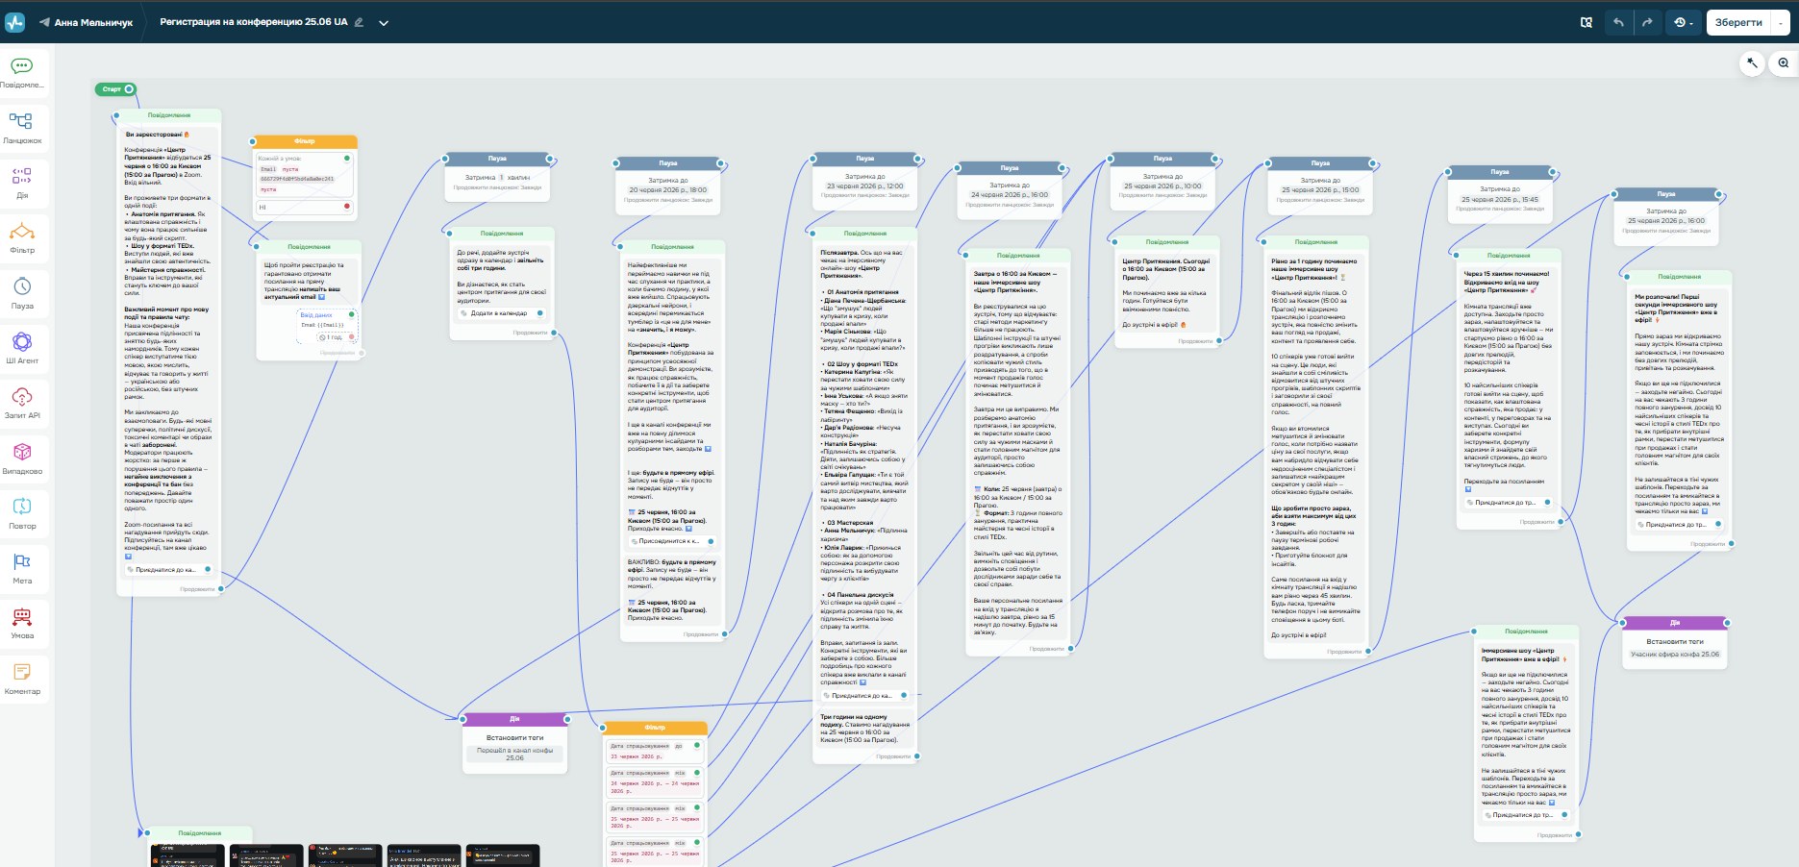Select the Ланцюжок sidebar tool
1799x867 pixels.
(22, 128)
